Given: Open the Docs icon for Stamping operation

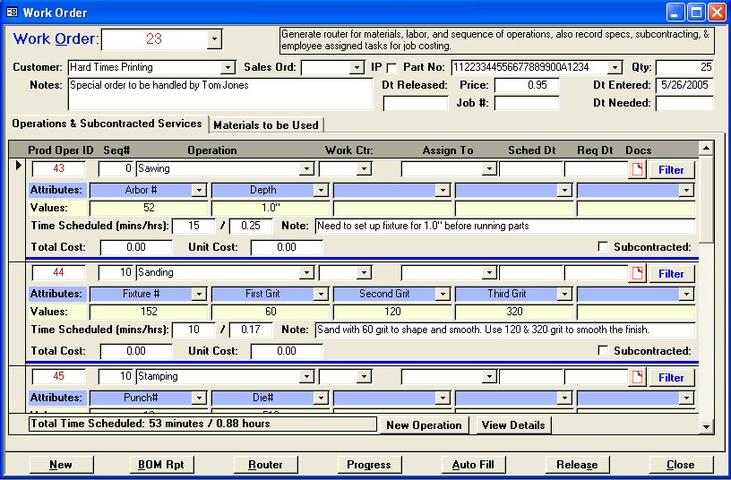Looking at the screenshot, I should click(637, 377).
